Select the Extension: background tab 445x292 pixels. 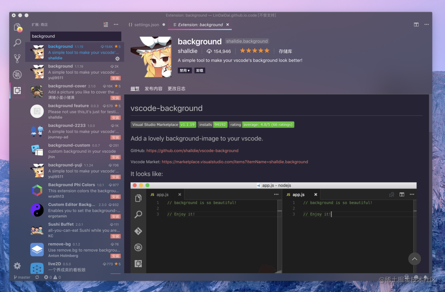(x=200, y=25)
